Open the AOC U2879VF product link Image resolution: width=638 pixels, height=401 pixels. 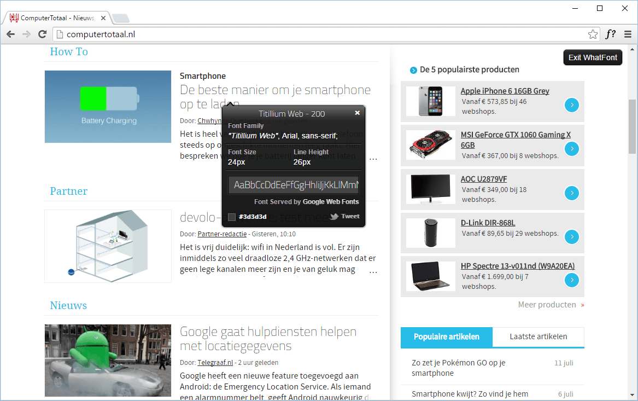tap(484, 179)
